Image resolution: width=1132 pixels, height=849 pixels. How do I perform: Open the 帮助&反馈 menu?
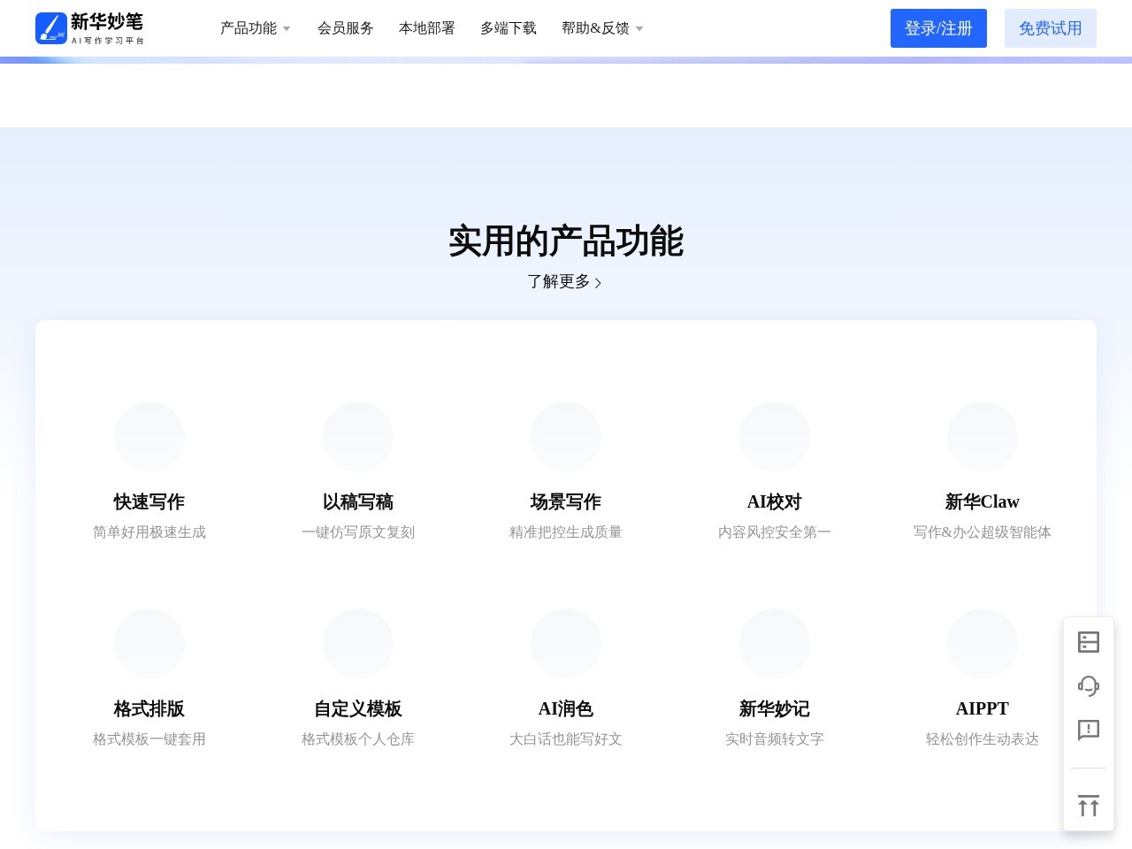click(x=595, y=28)
